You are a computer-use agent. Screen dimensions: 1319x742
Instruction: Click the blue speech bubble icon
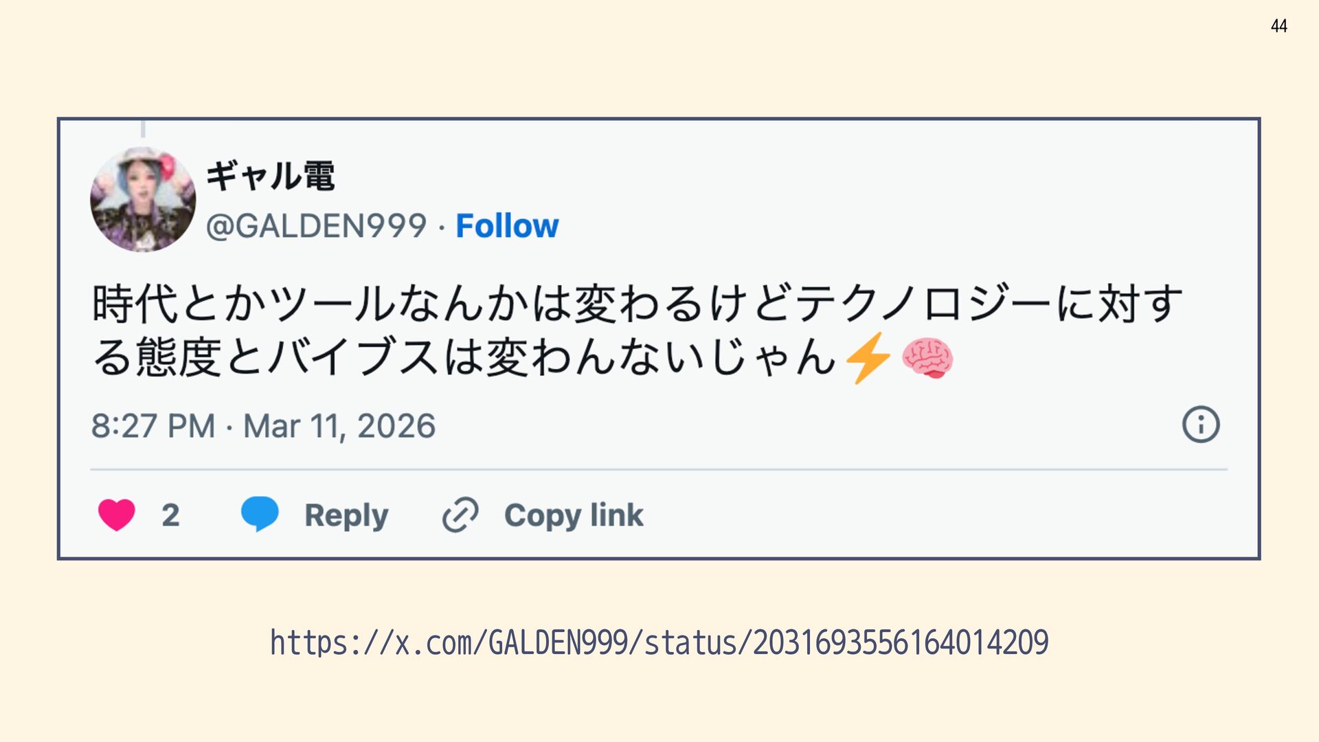coord(260,514)
